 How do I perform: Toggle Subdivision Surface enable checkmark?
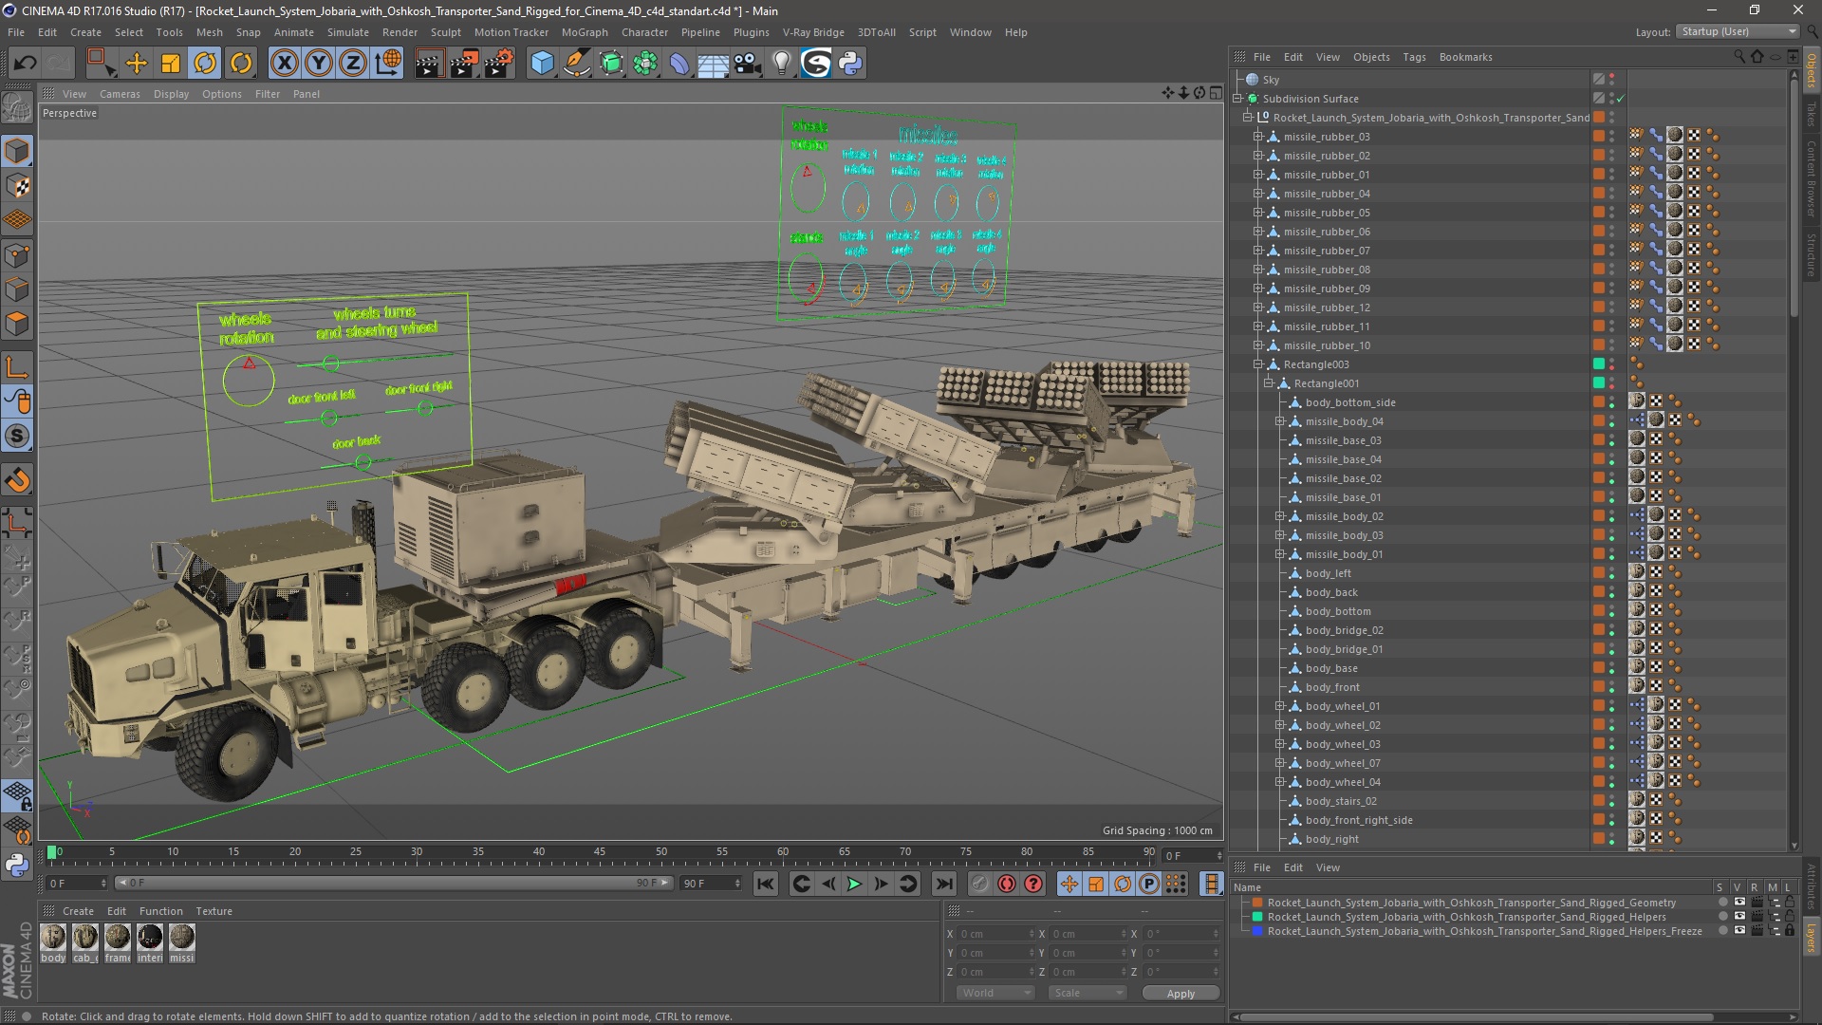pyautogui.click(x=1621, y=99)
